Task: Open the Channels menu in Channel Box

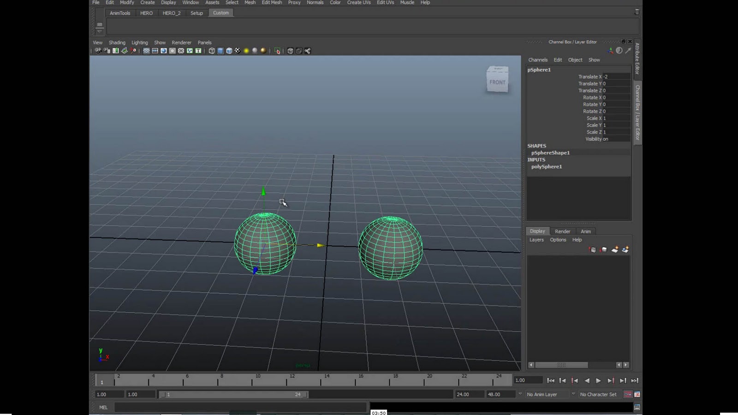Action: tap(538, 60)
